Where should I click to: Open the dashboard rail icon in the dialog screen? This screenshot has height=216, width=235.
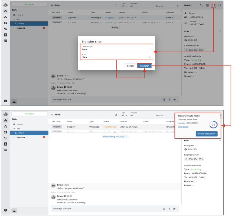click(x=5, y=23)
